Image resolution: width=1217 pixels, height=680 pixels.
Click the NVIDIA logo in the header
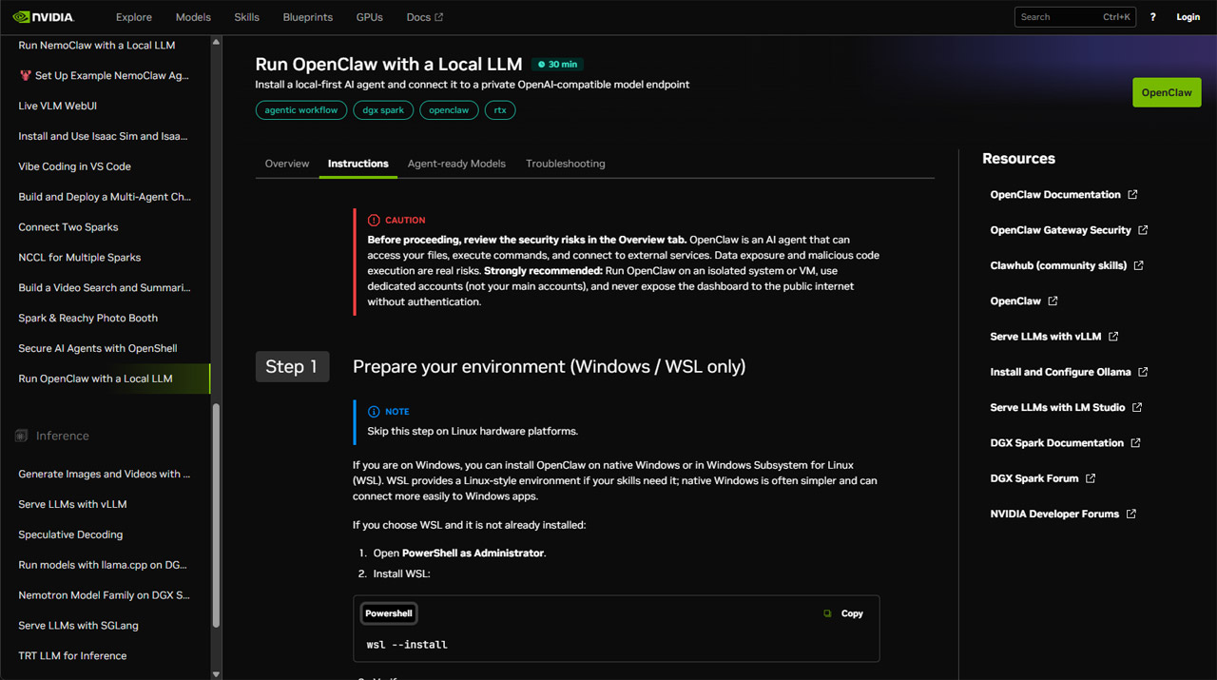43,17
